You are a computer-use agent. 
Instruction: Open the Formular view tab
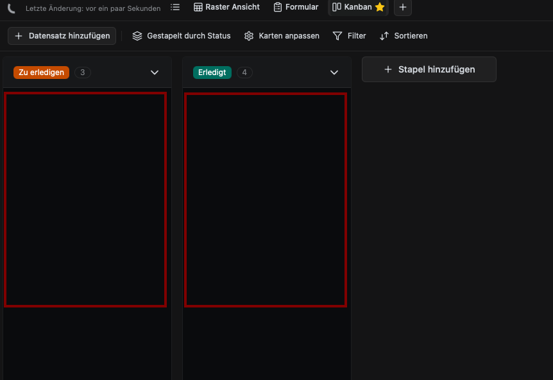296,7
